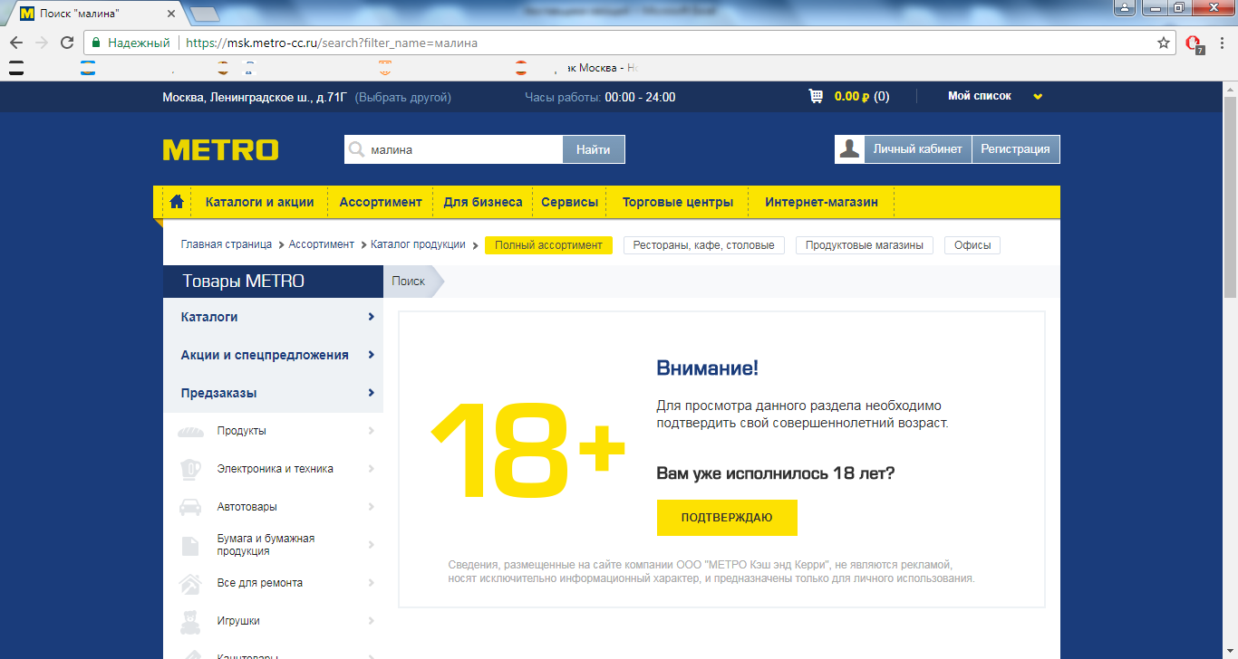Expand Бумага и бумажная продукция arrow

(372, 545)
